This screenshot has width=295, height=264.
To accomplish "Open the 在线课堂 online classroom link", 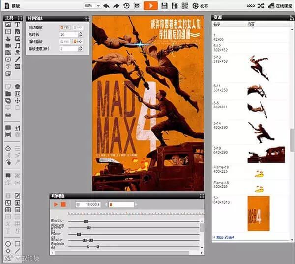I will 280,6.
